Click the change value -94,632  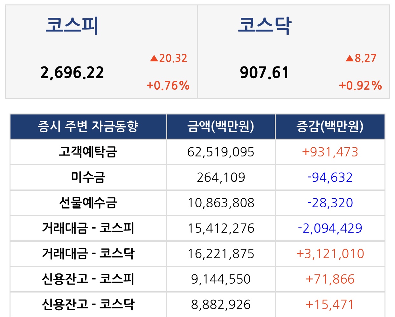[x=330, y=177]
